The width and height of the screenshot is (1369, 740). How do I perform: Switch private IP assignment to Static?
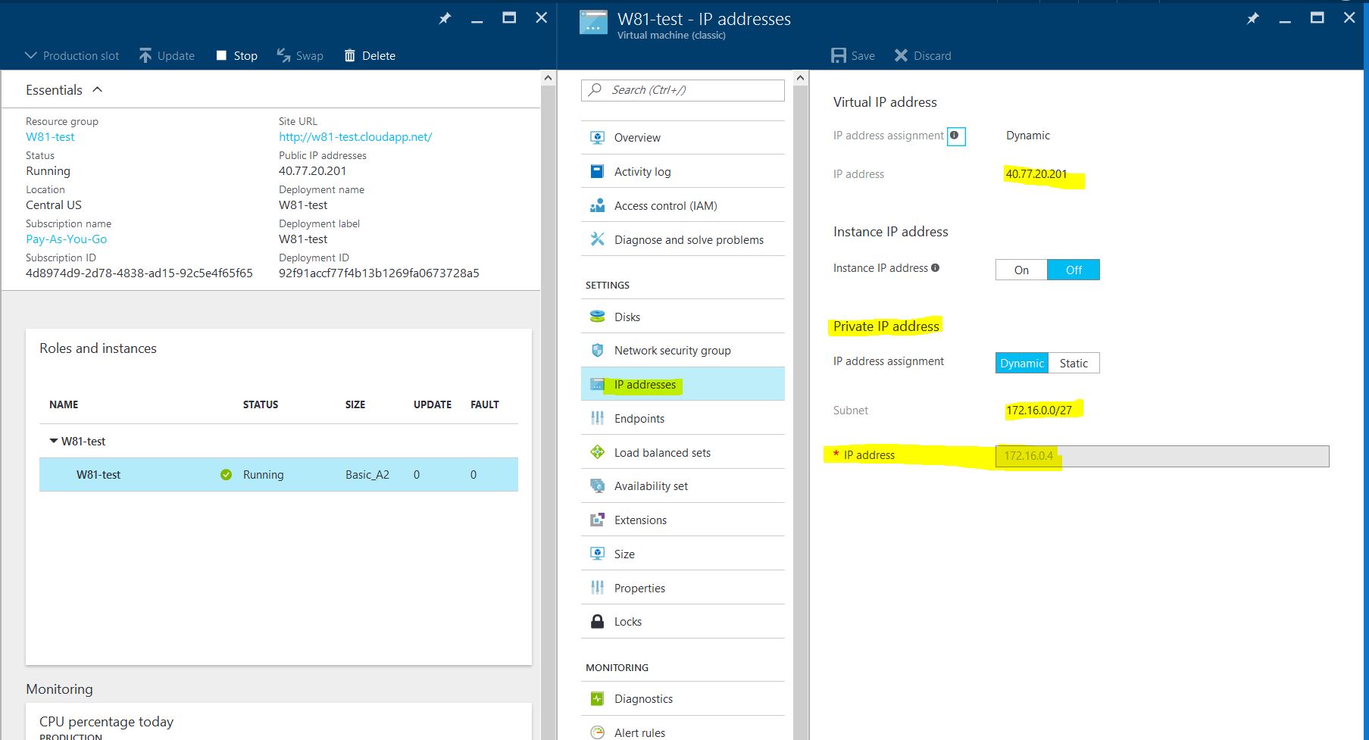[x=1073, y=363]
